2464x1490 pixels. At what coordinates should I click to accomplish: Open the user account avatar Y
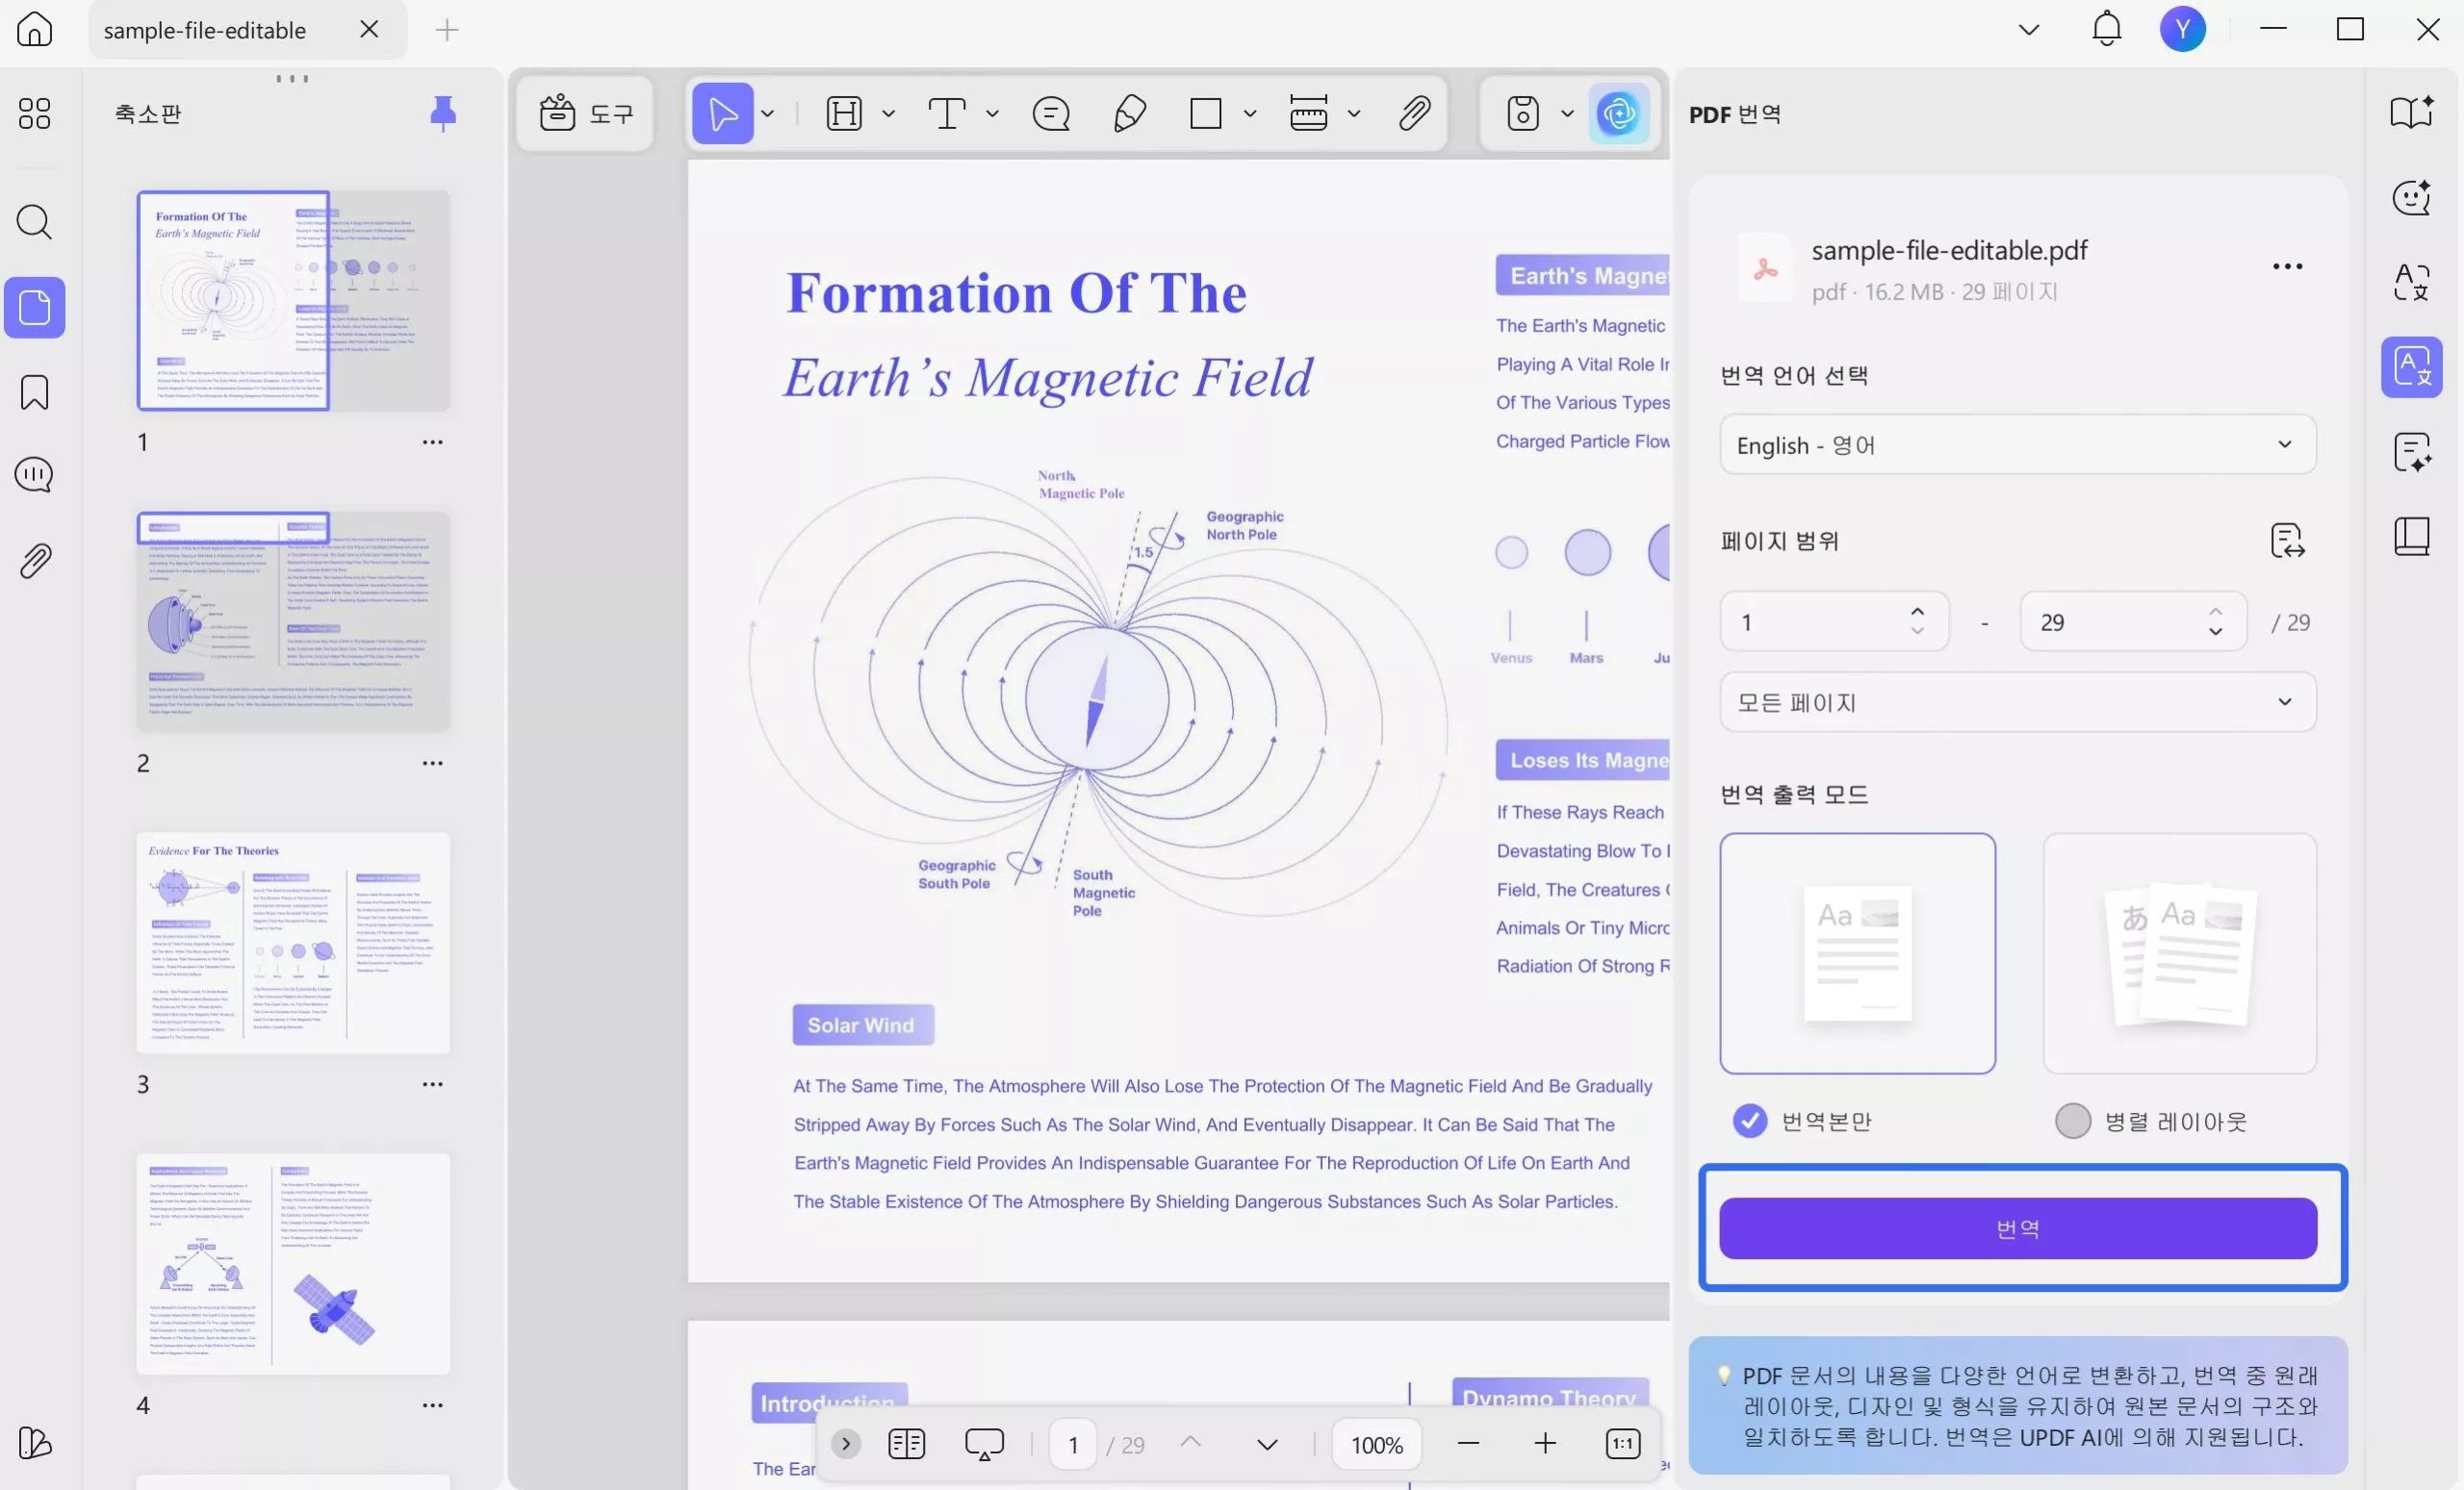point(2182,29)
